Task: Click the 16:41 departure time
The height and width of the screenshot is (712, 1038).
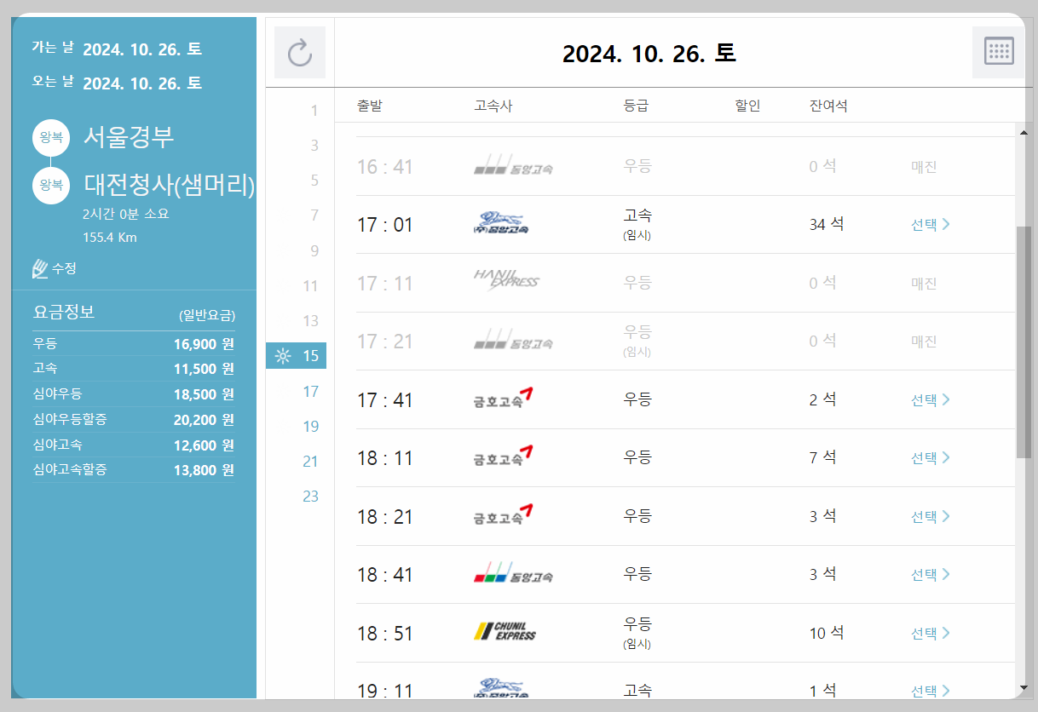Action: click(x=384, y=167)
